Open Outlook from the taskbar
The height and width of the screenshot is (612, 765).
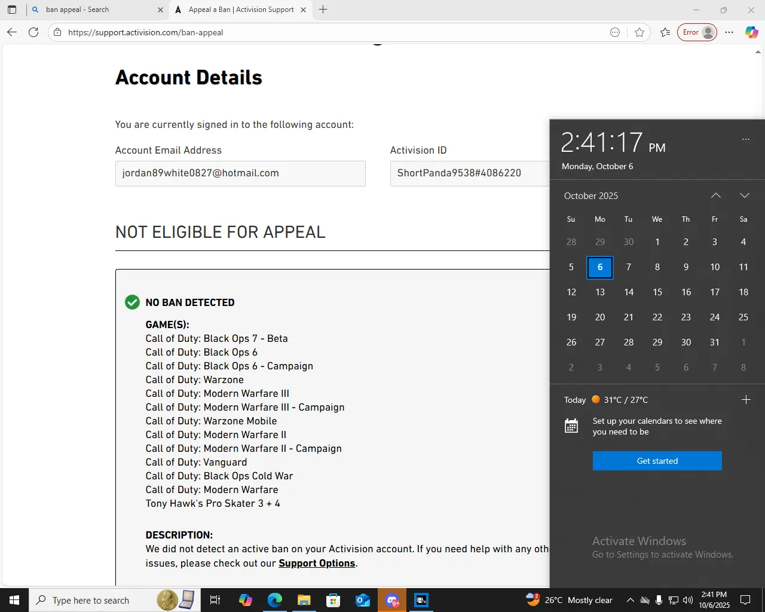tap(363, 600)
